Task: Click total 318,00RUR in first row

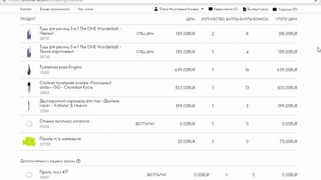Action: point(287,33)
